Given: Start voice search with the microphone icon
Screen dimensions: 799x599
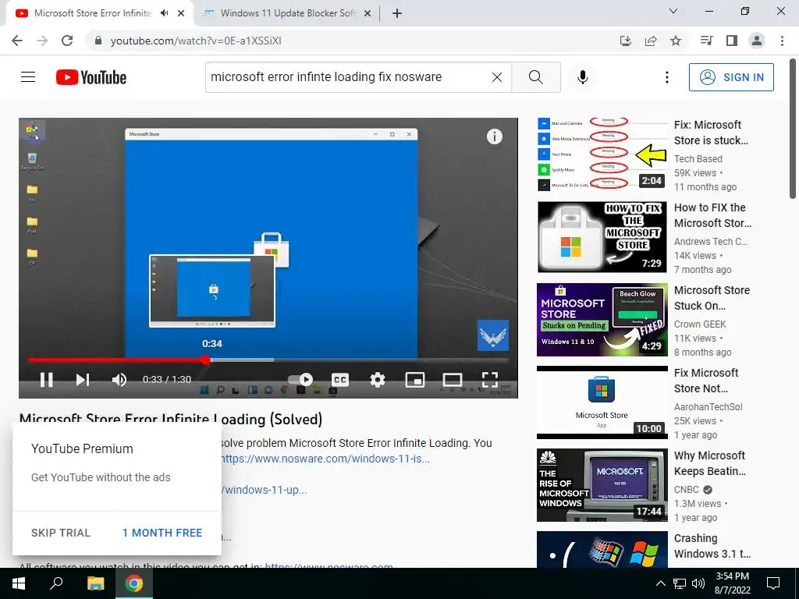Looking at the screenshot, I should click(582, 77).
